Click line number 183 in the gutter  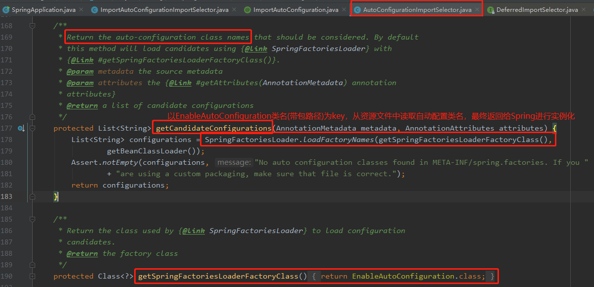7,196
